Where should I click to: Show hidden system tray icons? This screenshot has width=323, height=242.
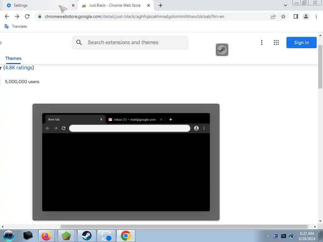268,236
